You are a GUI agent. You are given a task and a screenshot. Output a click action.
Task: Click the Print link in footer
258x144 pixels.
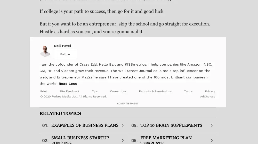[x=44, y=91]
